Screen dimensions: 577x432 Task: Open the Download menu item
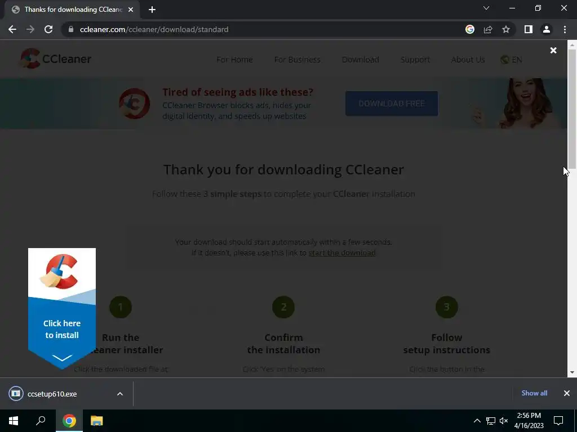pos(360,60)
